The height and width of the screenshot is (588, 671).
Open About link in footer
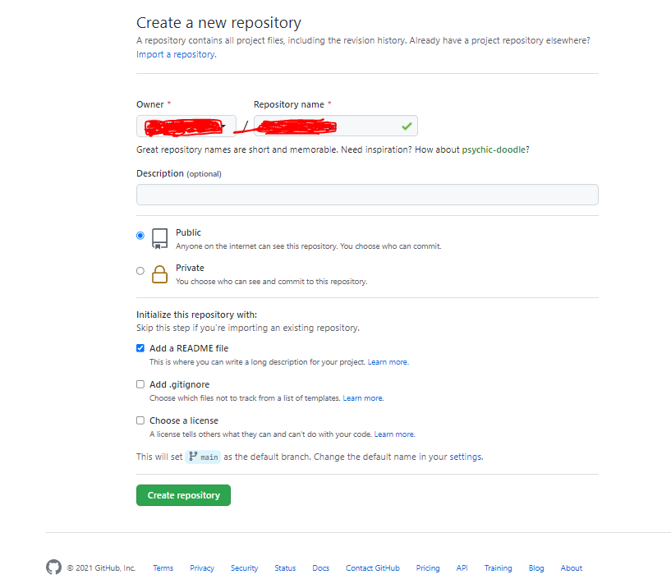click(x=572, y=568)
